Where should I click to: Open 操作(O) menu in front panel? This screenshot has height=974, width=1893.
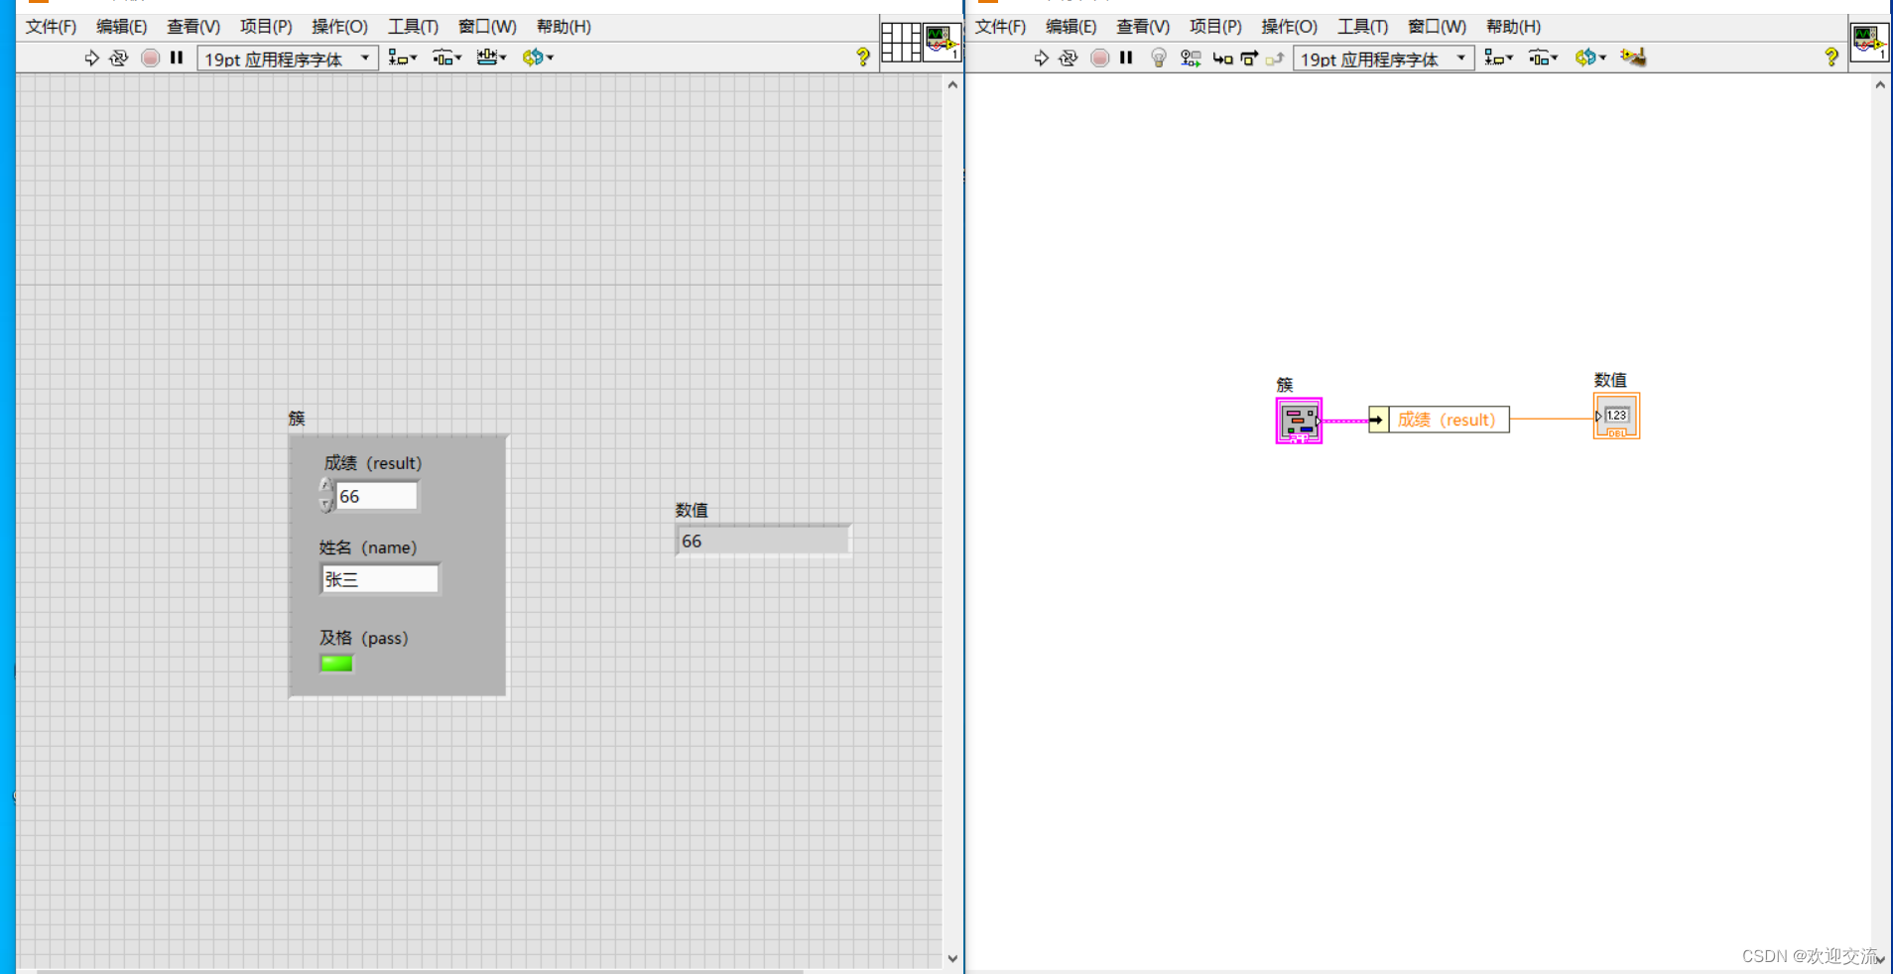pos(339,27)
